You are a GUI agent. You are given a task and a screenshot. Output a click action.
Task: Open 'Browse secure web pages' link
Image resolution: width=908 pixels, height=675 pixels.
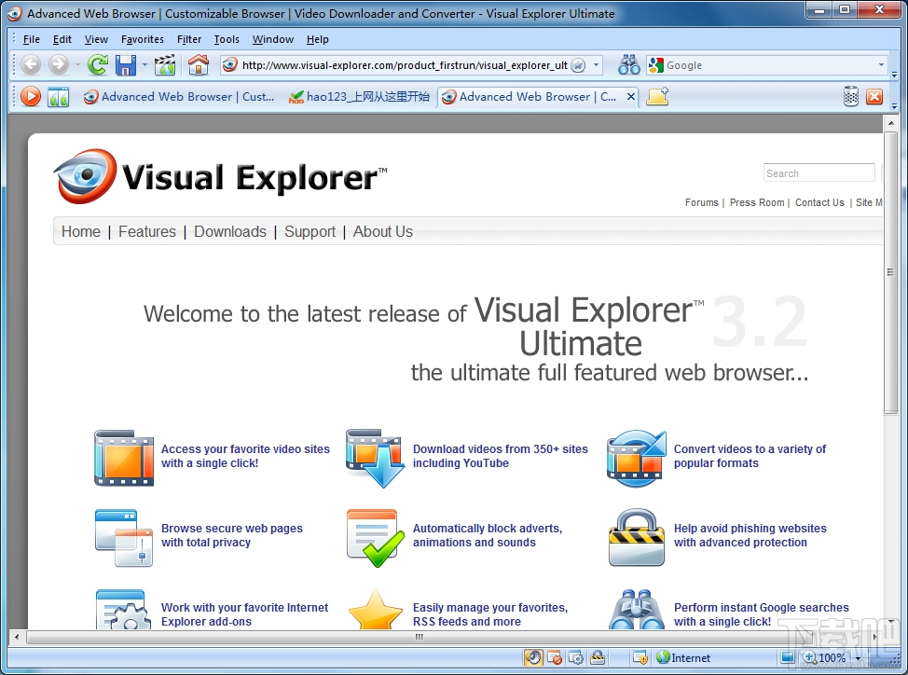[x=231, y=535]
